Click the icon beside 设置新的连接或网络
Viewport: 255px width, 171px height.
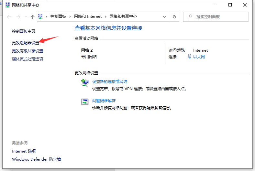pyautogui.click(x=85, y=83)
